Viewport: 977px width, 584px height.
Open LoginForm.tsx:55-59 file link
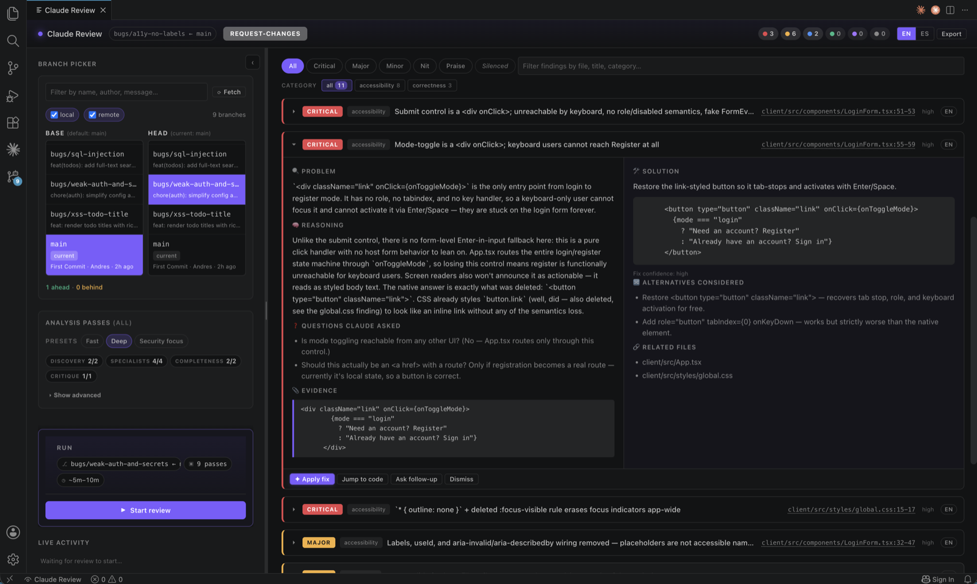(x=838, y=145)
